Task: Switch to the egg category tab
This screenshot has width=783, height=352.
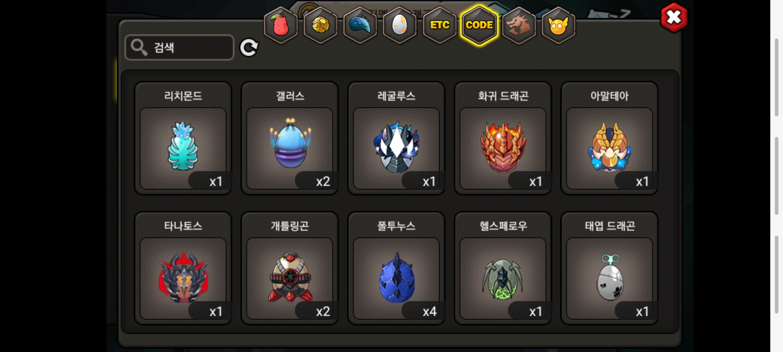Action: tap(400, 25)
